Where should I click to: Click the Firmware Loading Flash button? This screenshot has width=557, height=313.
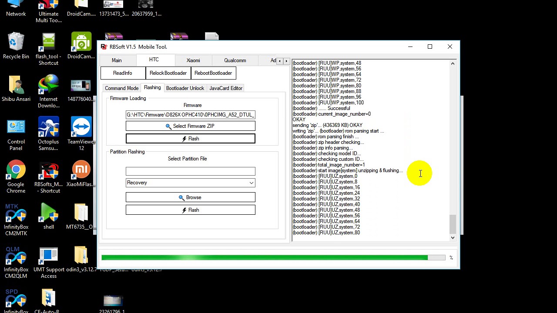point(191,139)
